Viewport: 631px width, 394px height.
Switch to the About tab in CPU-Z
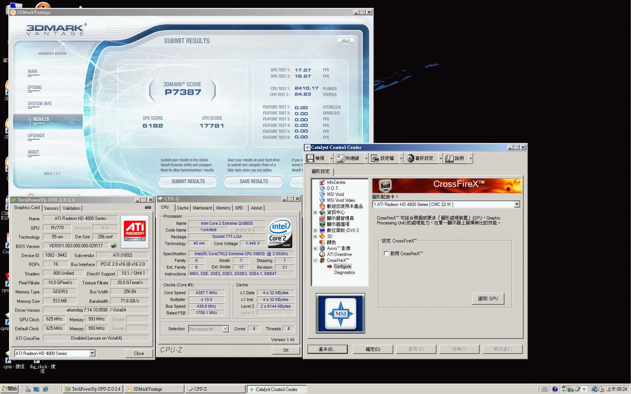pos(257,208)
